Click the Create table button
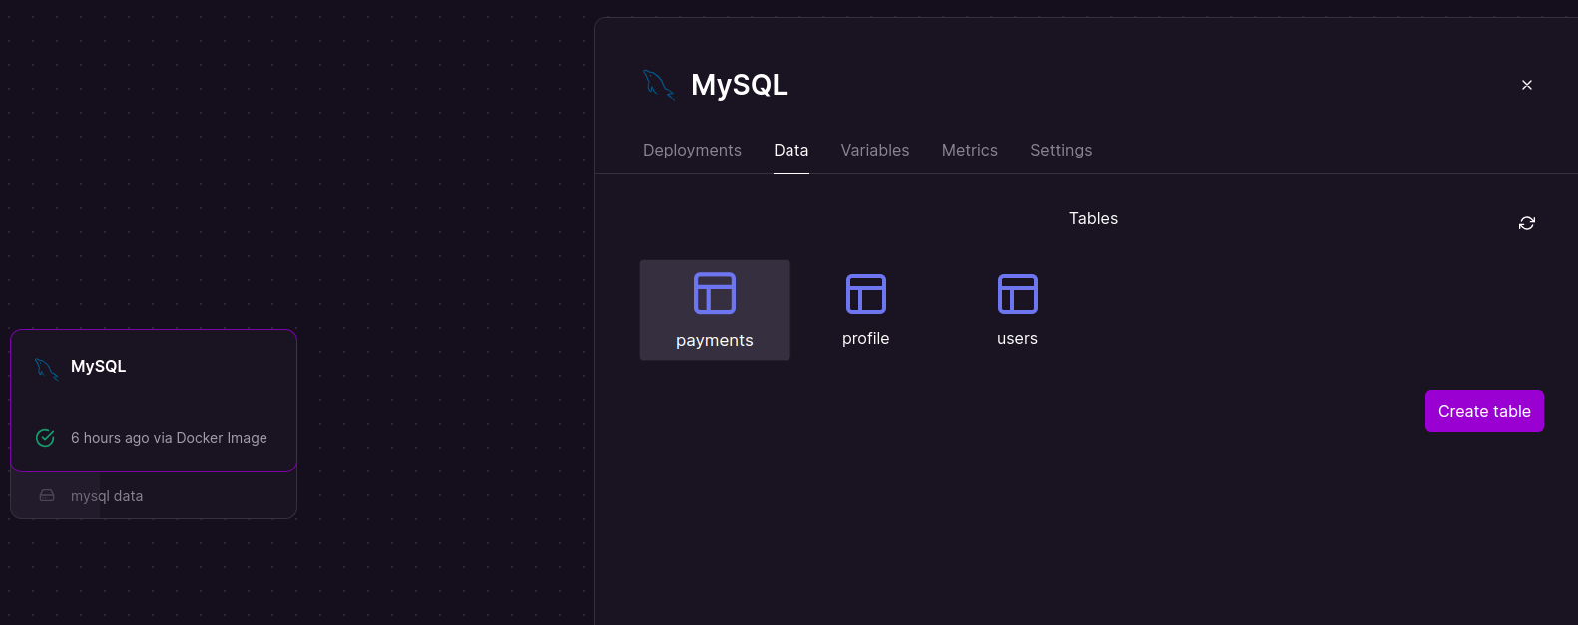The image size is (1578, 625). pos(1484,411)
